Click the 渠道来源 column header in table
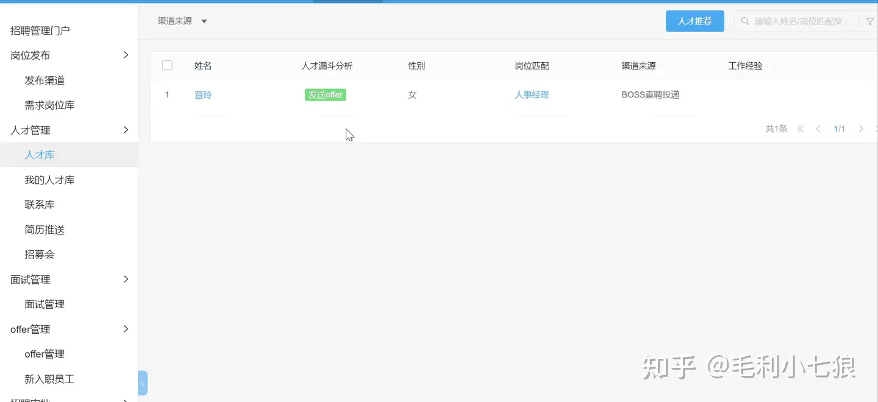This screenshot has height=402, width=878. point(638,66)
